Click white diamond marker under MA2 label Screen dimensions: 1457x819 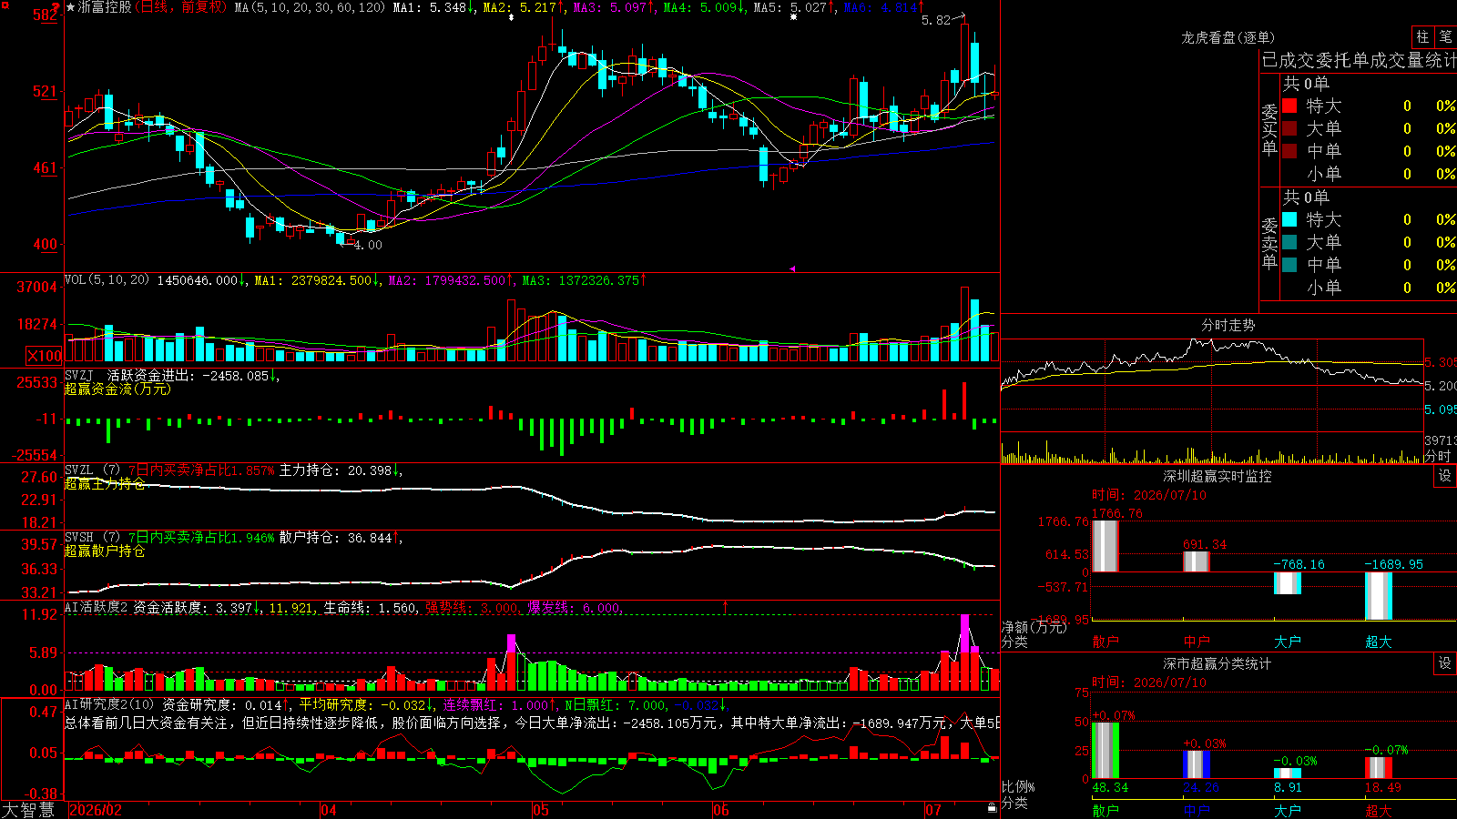(510, 17)
